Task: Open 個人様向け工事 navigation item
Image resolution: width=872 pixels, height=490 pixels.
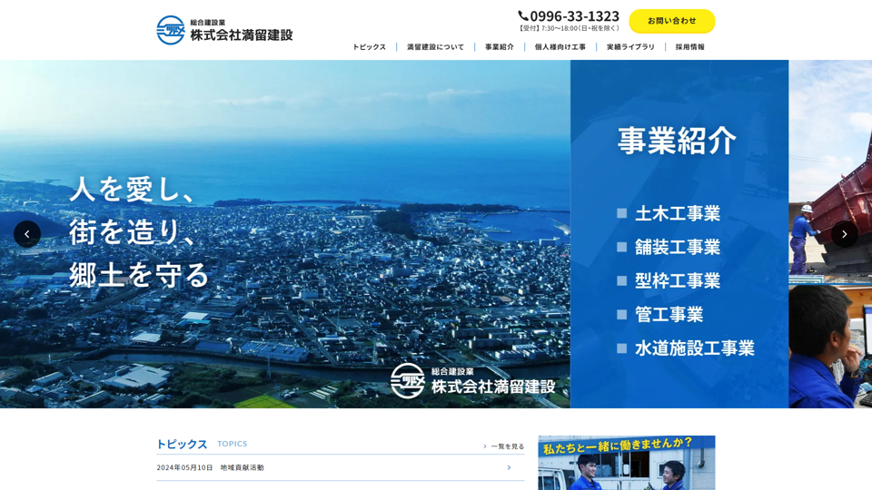Action: click(x=560, y=47)
